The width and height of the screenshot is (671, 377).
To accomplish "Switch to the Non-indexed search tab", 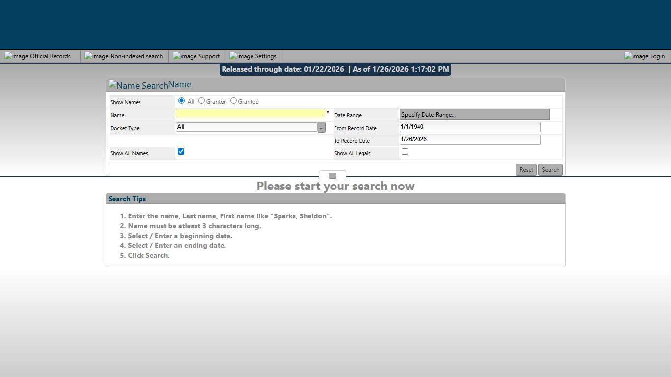I will point(123,56).
